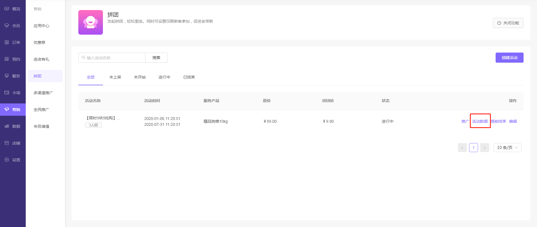
Task: Open 多渠道推广 submenu item
Action: point(43,93)
